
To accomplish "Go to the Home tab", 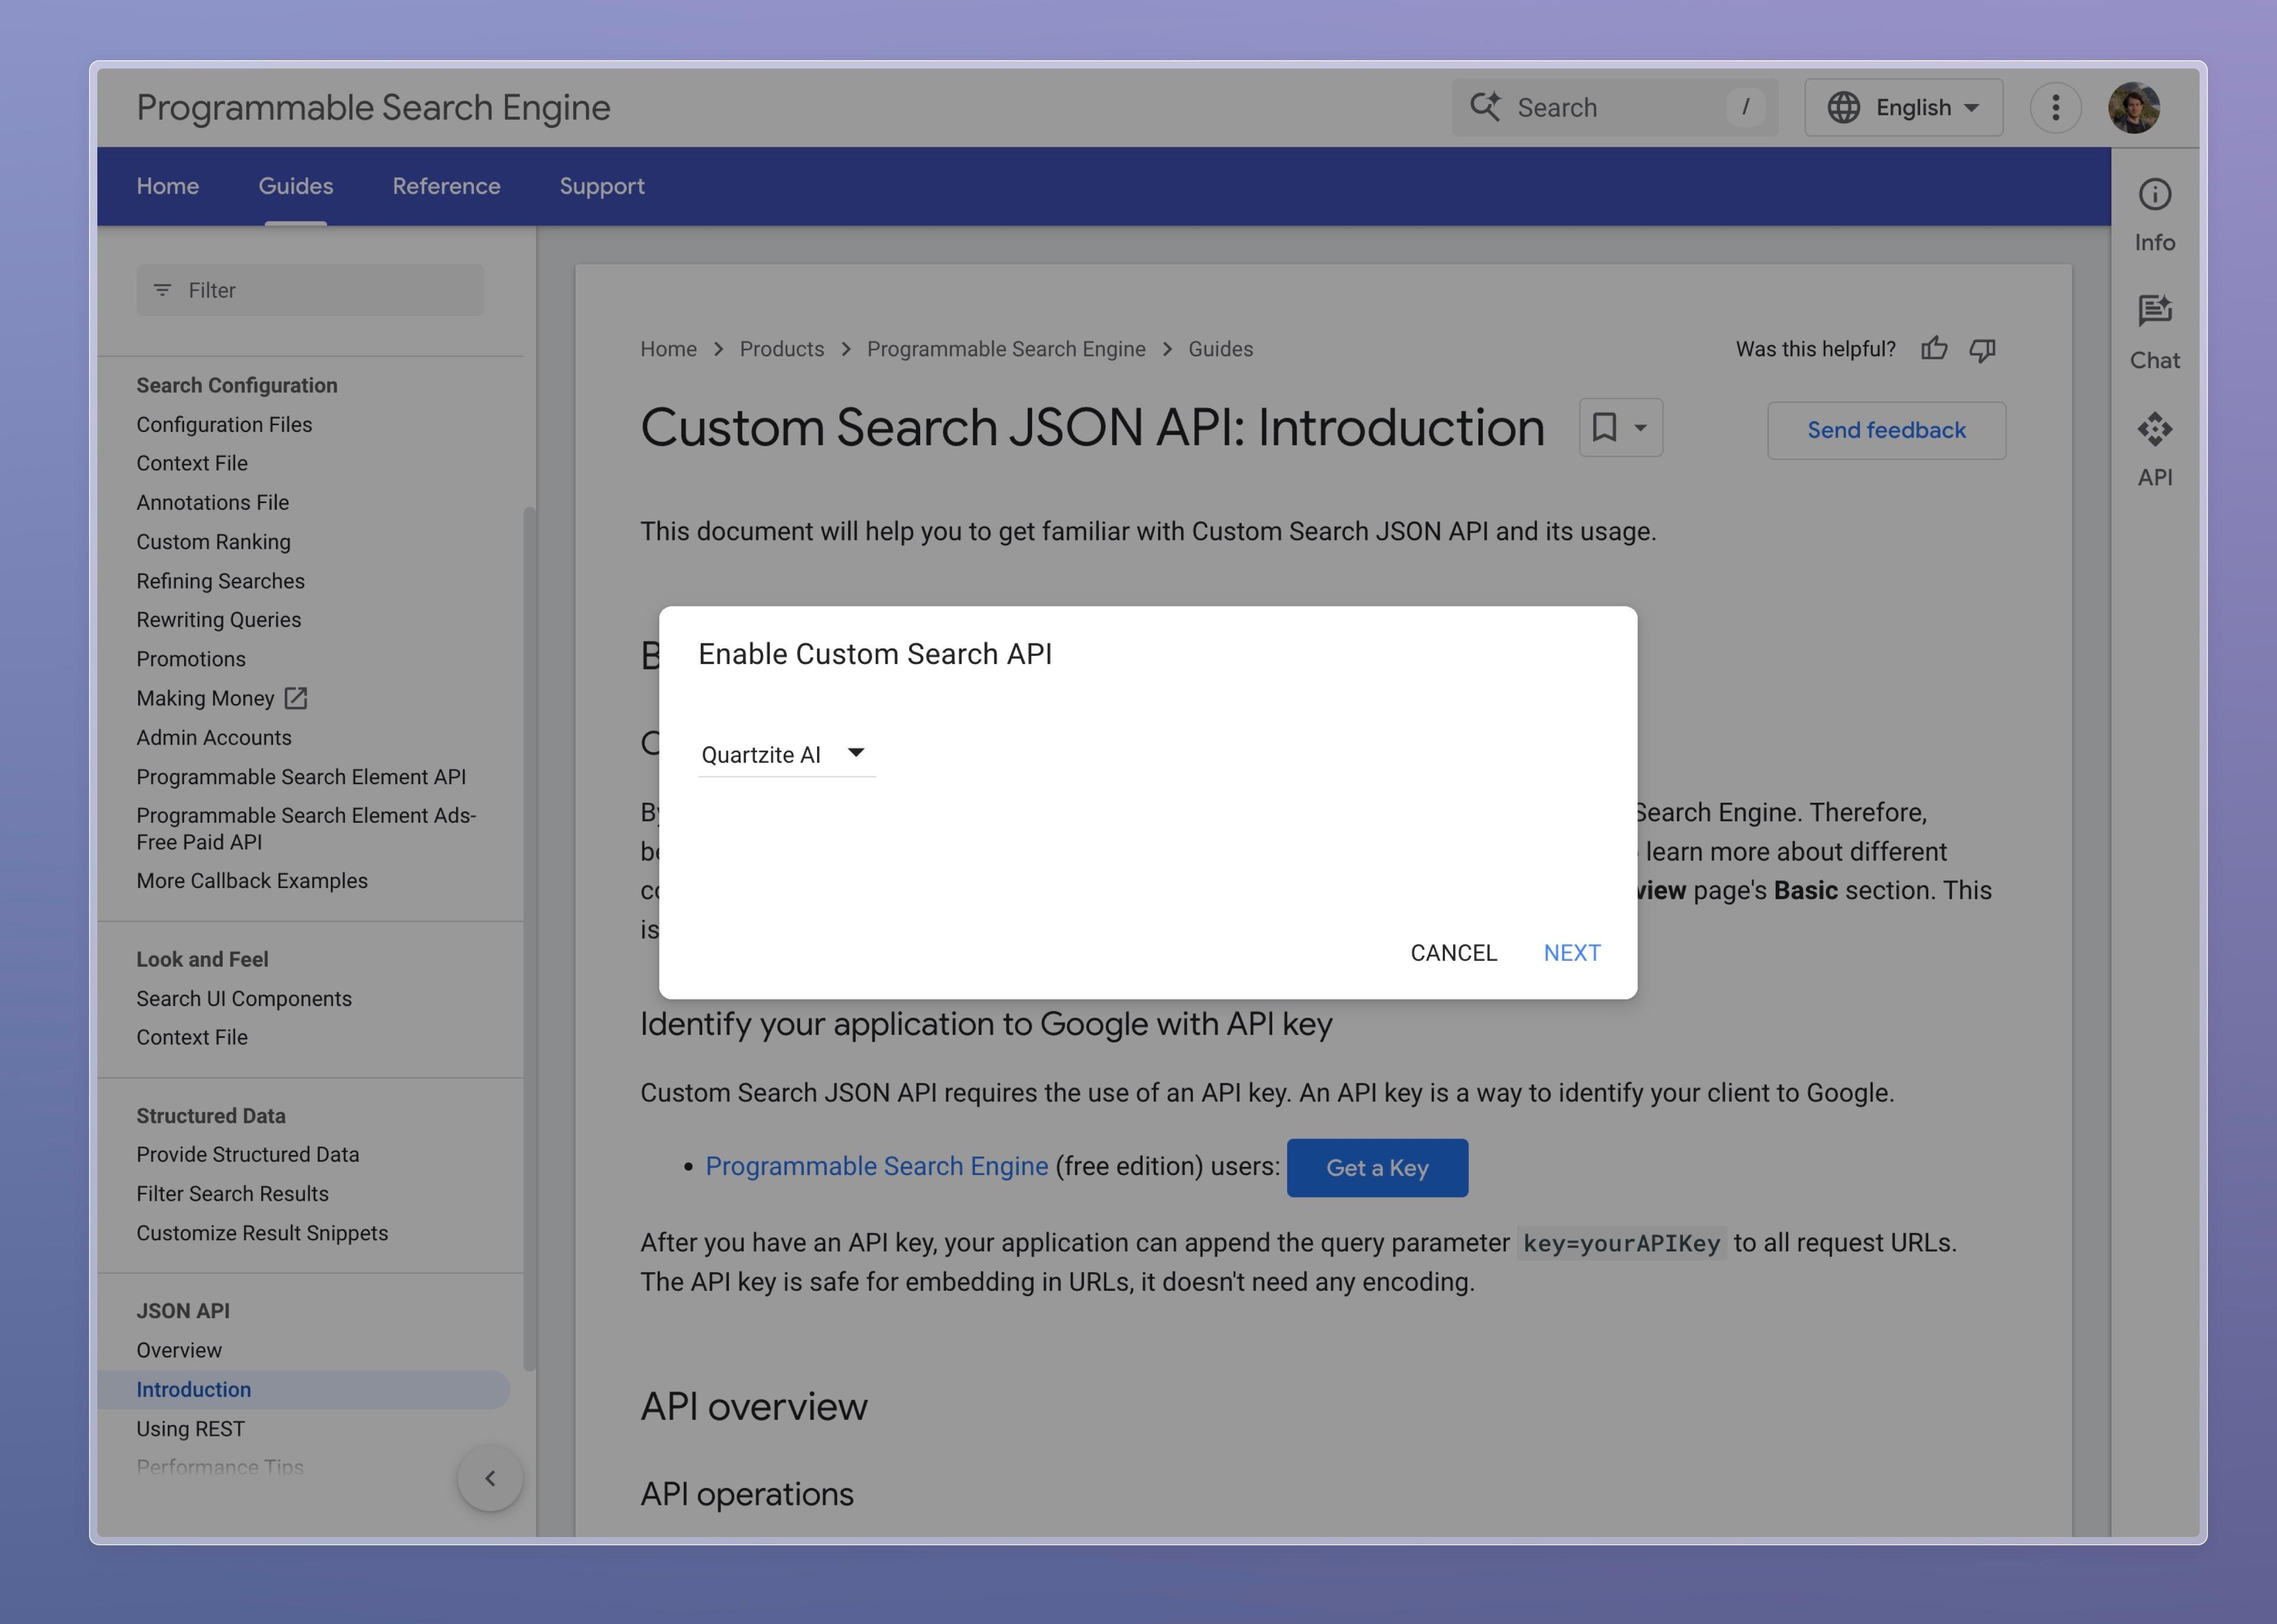I will [168, 186].
